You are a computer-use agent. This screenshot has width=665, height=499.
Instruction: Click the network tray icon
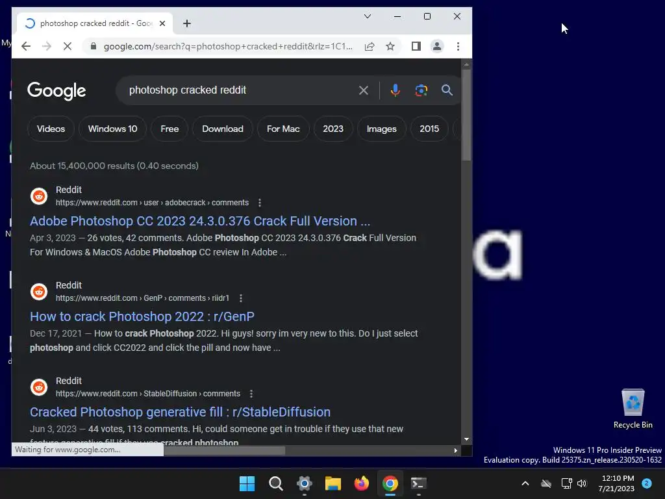tap(566, 483)
